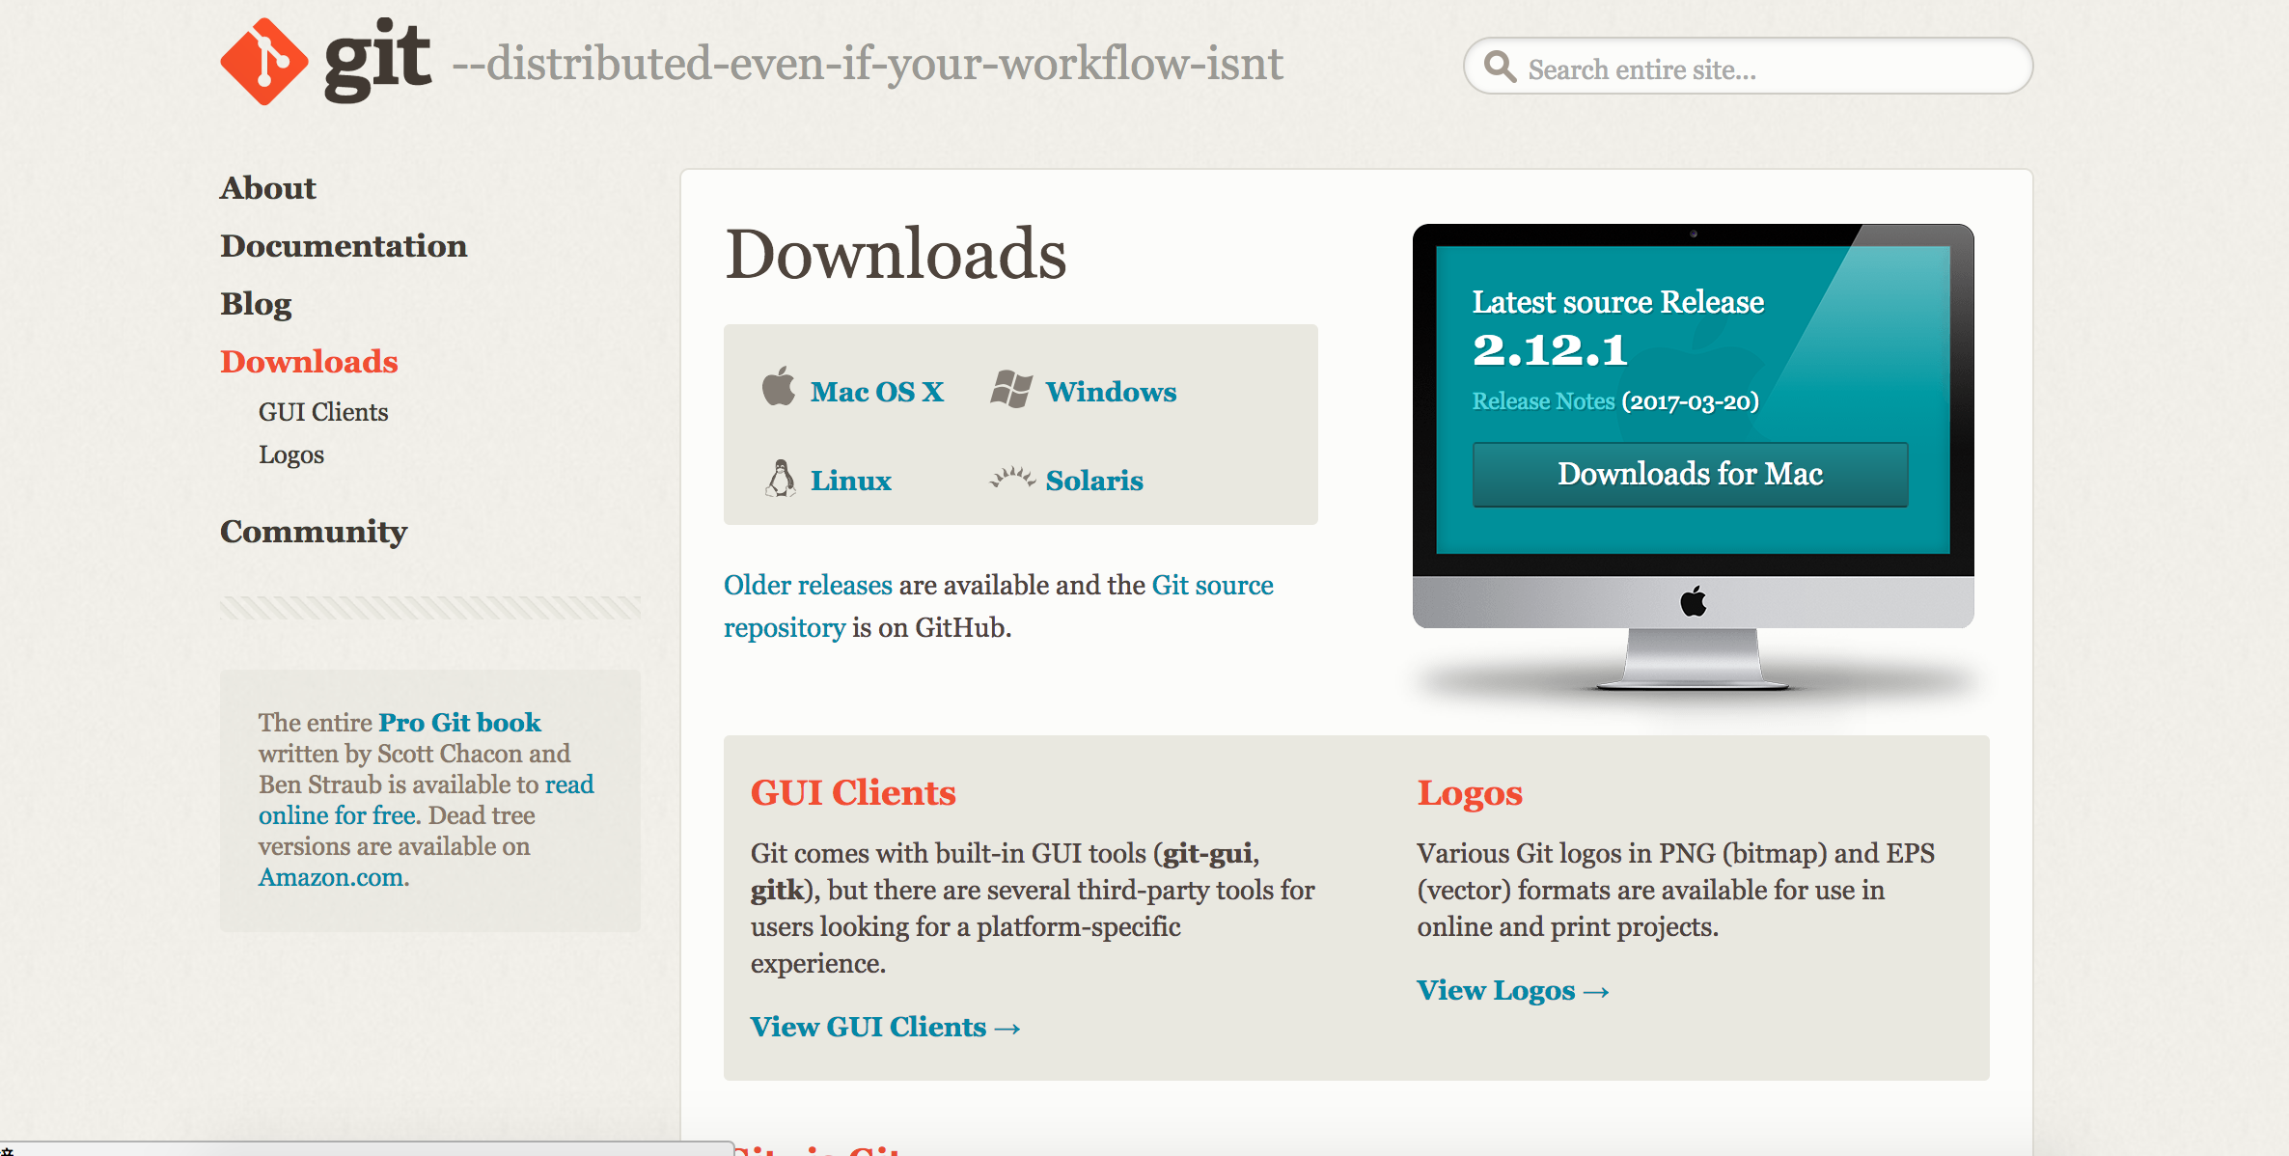
Task: Follow View Logos arrow link
Action: 1512,990
